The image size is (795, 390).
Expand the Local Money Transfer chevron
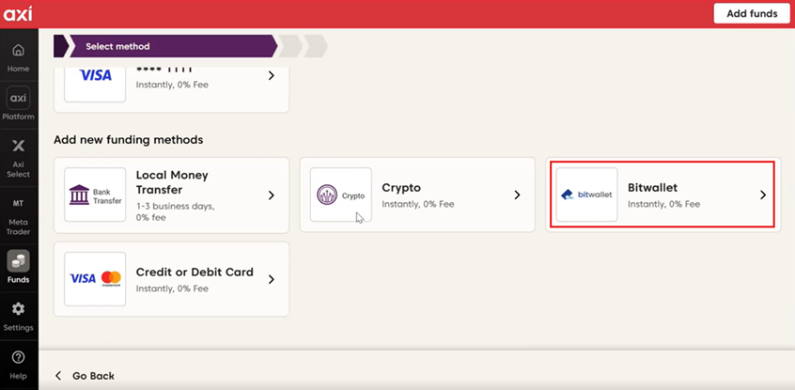[272, 195]
